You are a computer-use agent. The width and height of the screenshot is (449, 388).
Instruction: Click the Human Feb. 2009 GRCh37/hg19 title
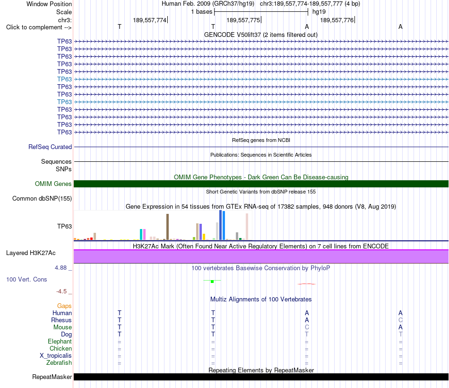tap(208, 4)
